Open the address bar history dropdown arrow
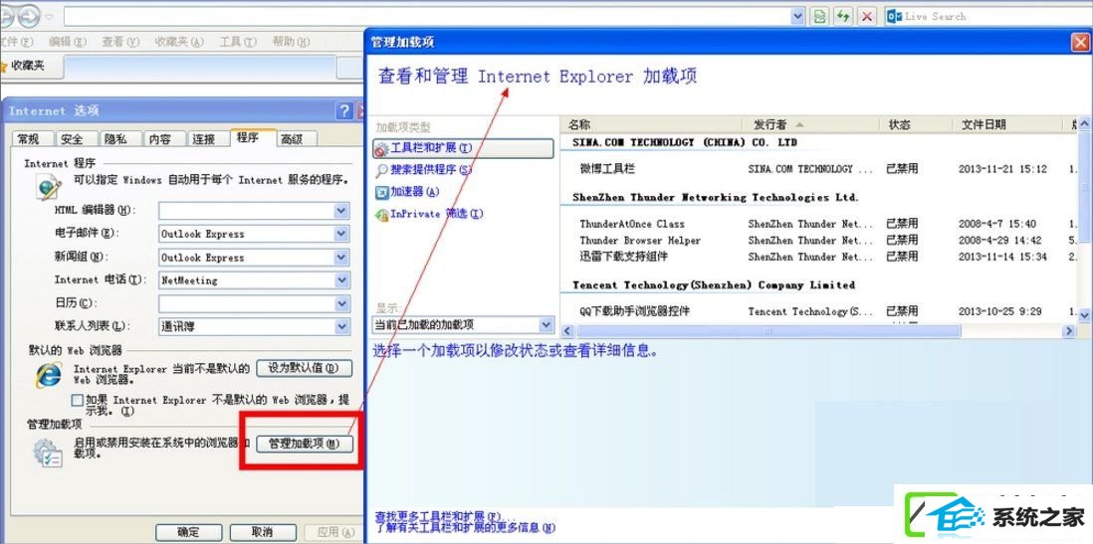The width and height of the screenshot is (1093, 544). point(798,16)
